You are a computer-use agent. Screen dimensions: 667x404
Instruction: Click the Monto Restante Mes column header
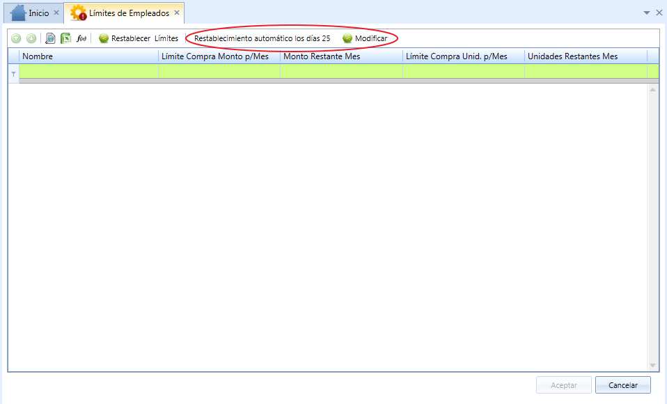coord(341,56)
